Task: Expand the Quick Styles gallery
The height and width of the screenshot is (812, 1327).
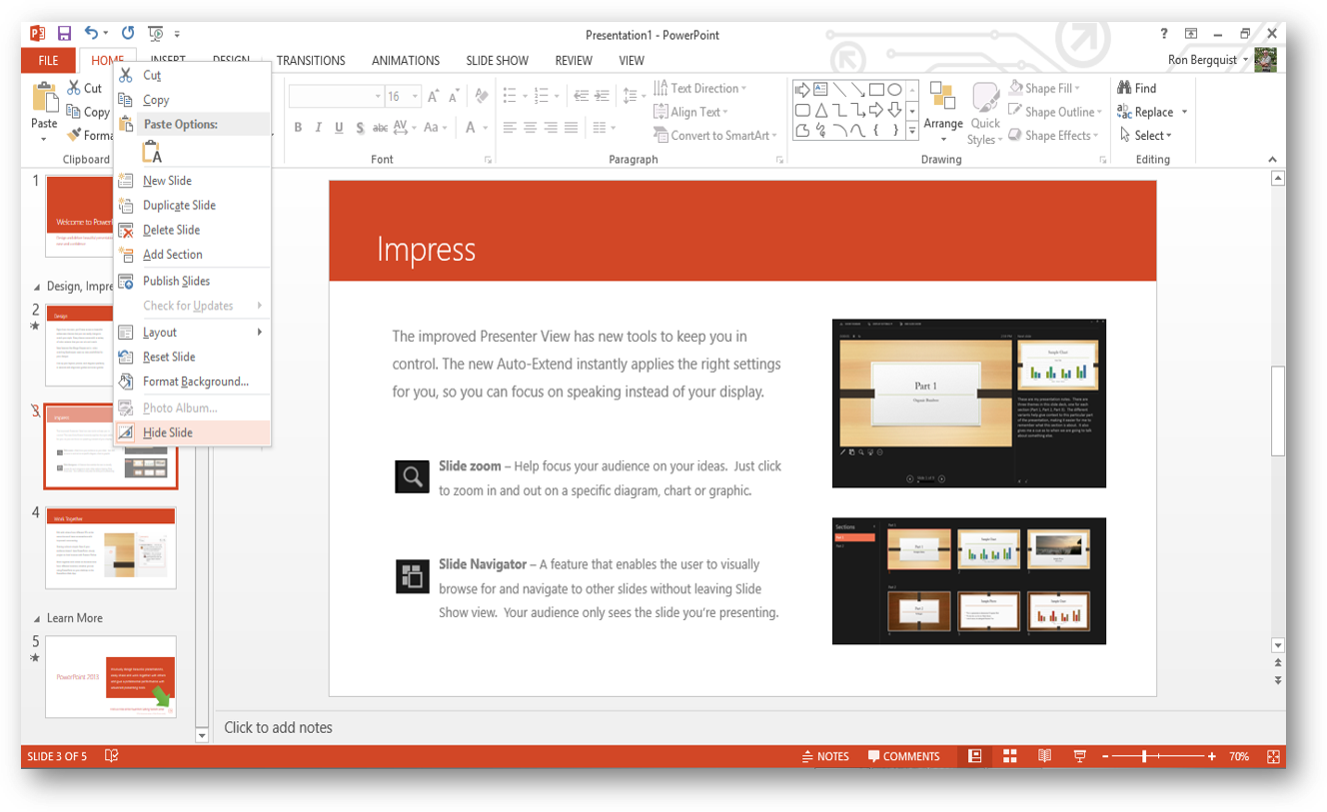Action: tap(985, 114)
